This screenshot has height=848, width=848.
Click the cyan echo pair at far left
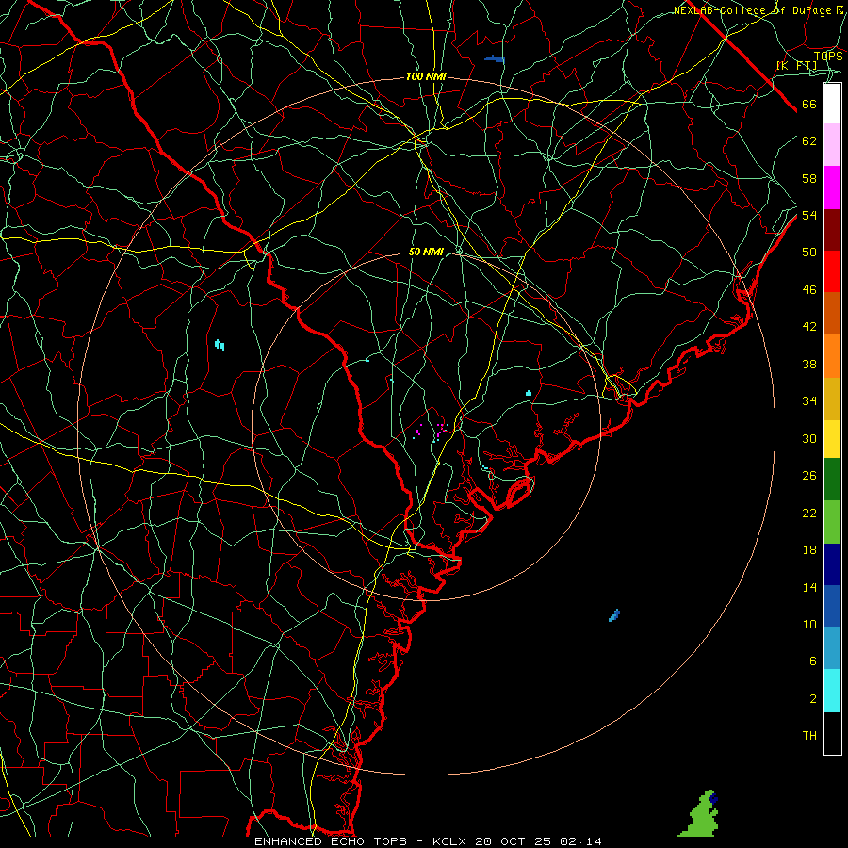click(220, 345)
